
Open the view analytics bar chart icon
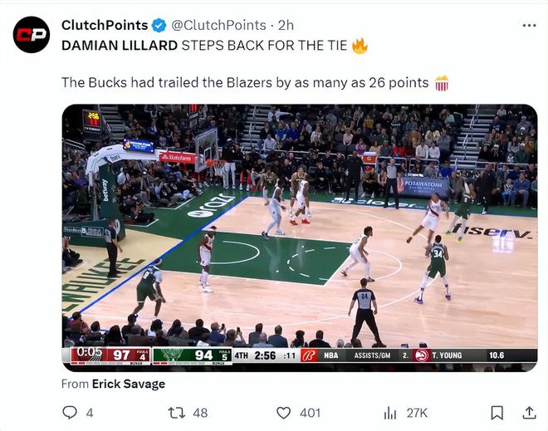pos(389,412)
